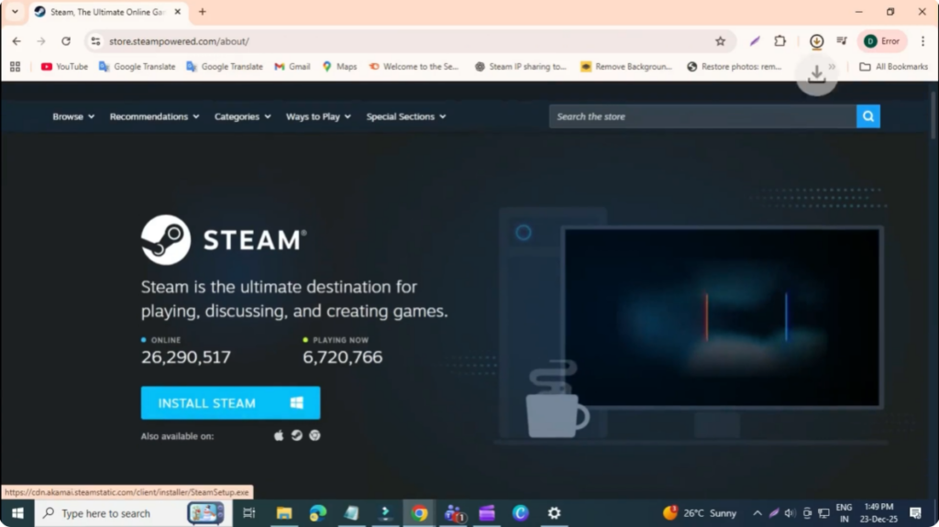
Task: Open Microsoft Teams from the taskbar
Action: point(453,513)
